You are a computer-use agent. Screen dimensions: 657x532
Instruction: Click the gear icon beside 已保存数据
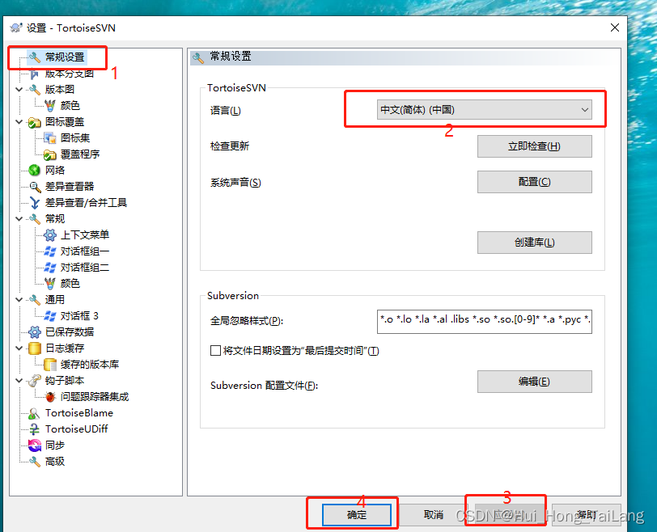tap(34, 332)
